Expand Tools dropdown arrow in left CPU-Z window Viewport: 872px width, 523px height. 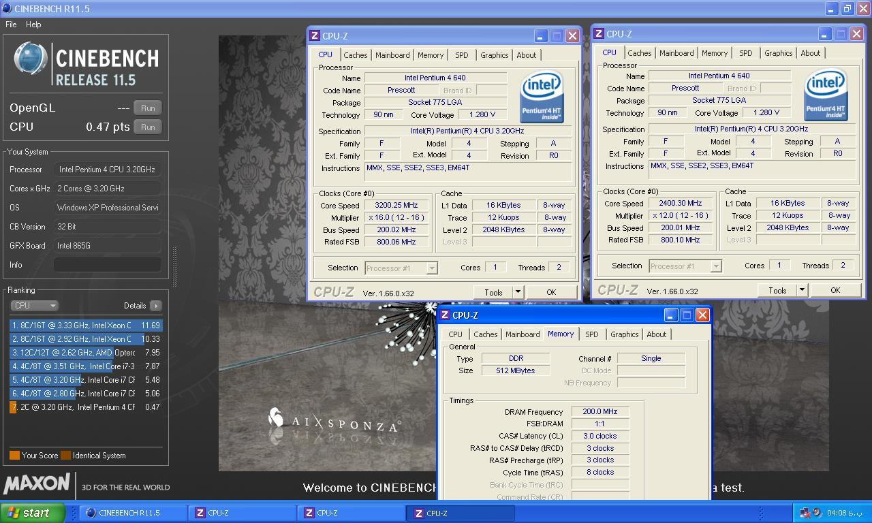518,292
